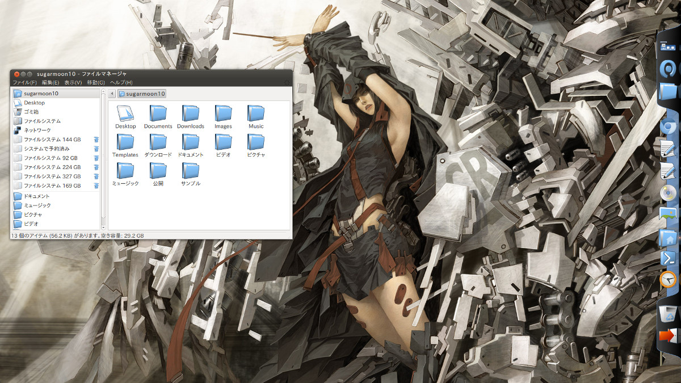Open the Images folder icon
This screenshot has width=681, height=383.
tap(223, 113)
